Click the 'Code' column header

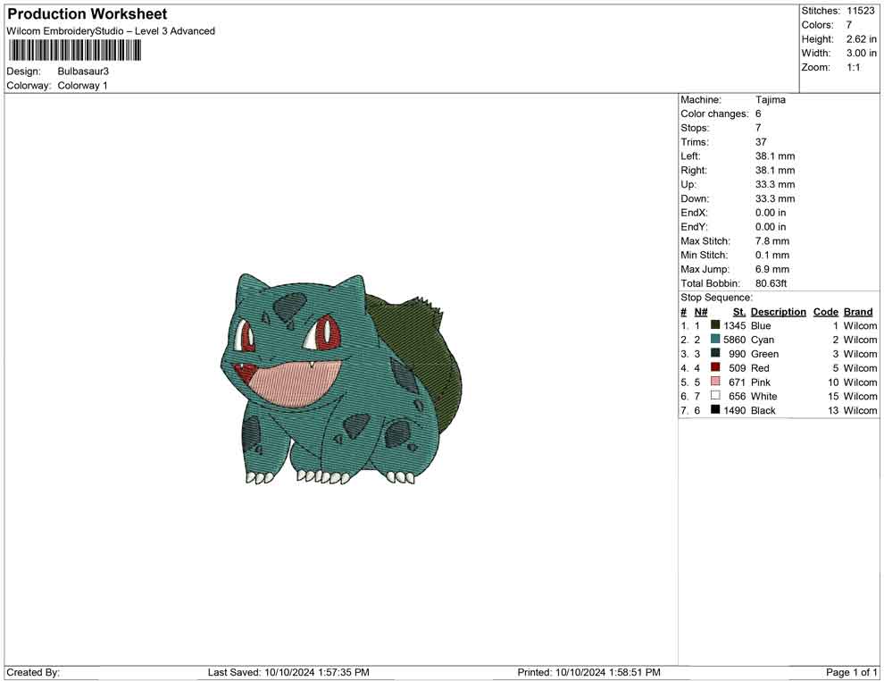pos(826,312)
